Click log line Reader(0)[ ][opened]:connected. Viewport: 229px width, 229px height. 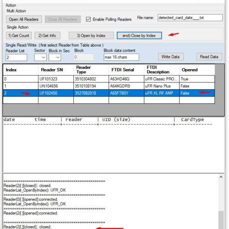click(31, 199)
